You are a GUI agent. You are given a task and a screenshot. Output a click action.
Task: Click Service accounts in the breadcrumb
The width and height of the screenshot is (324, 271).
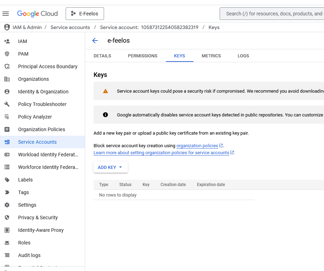70,27
